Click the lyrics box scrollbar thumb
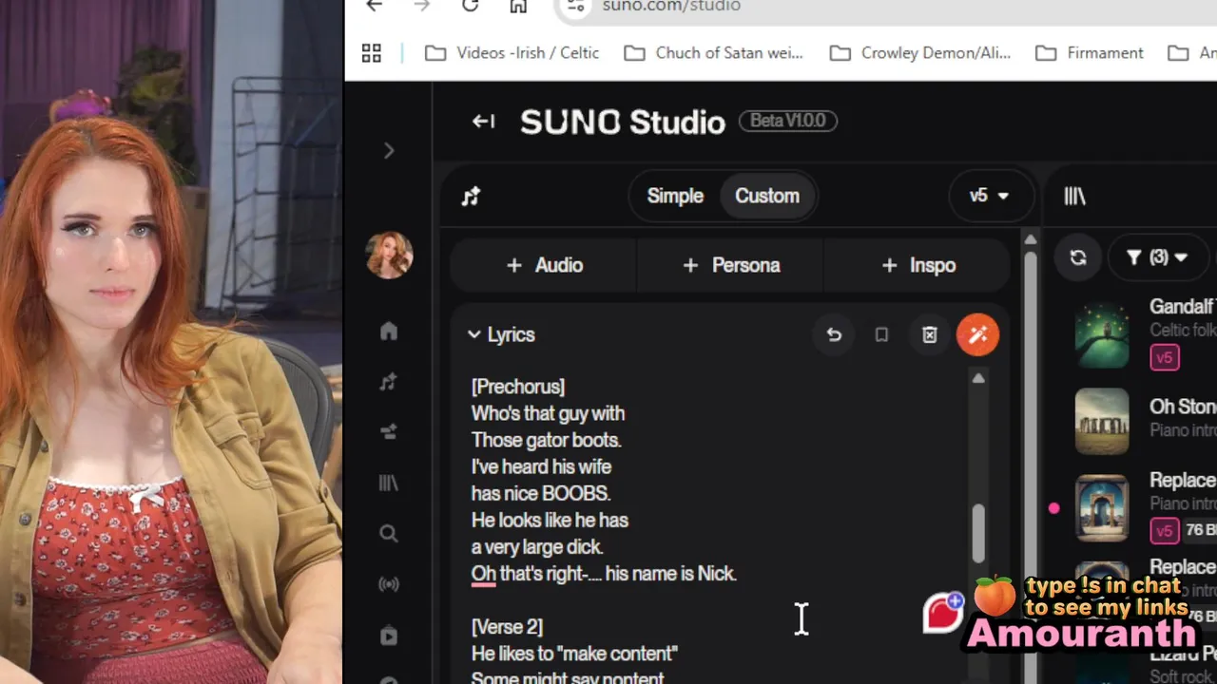The image size is (1217, 684). coord(978,533)
